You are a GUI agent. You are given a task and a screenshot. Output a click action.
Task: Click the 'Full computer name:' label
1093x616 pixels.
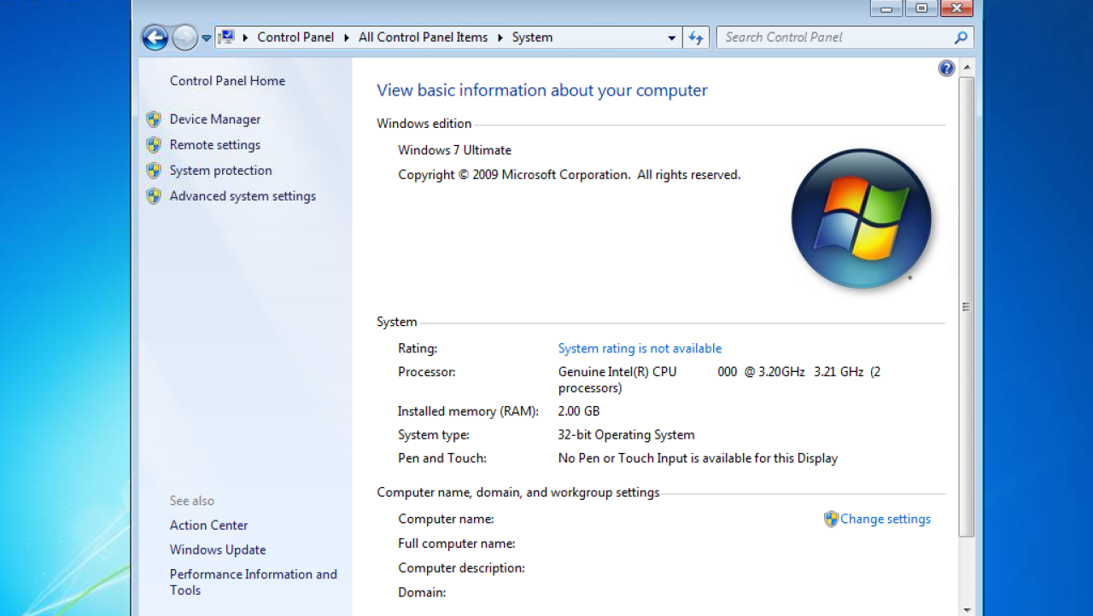[x=457, y=543]
